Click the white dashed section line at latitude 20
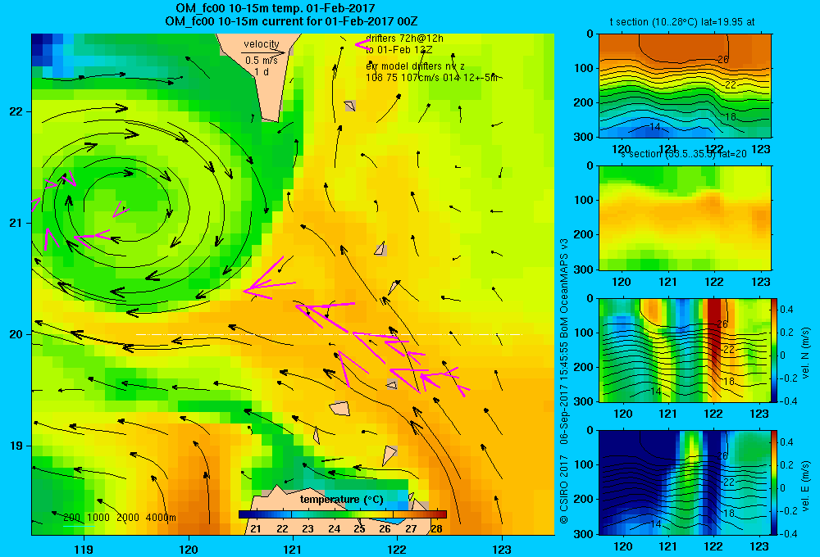The height and width of the screenshot is (557, 820). click(x=329, y=334)
